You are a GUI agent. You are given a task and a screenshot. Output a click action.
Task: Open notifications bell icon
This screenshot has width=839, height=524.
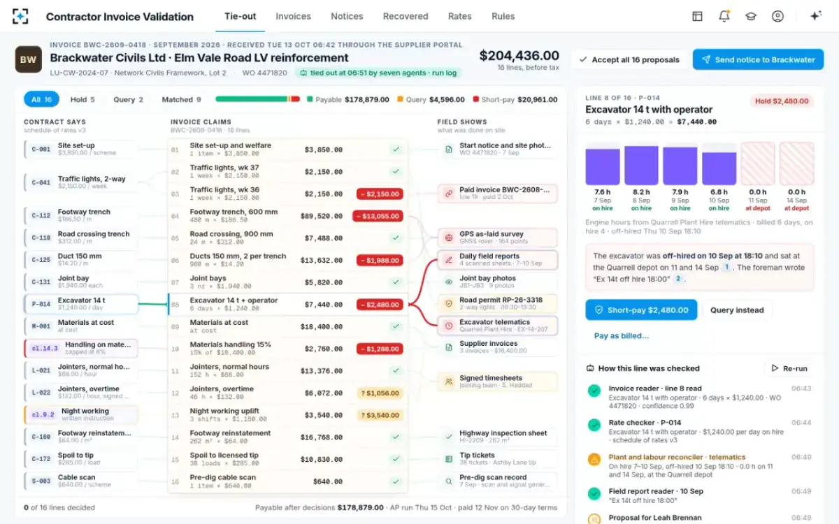click(724, 16)
